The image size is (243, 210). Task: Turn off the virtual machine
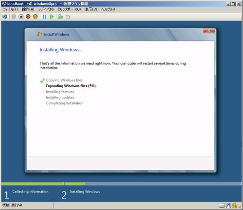(21, 17)
